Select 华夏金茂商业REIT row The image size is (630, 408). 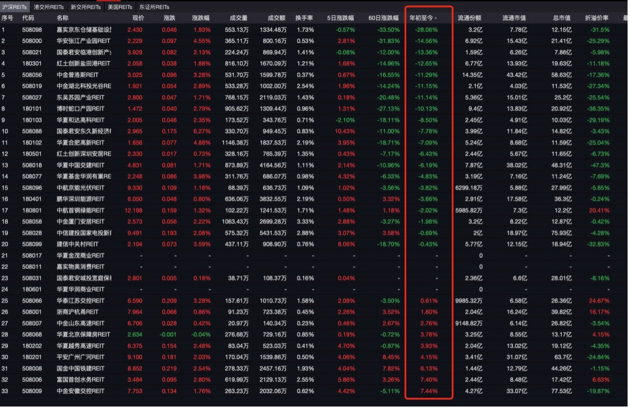pos(315,256)
